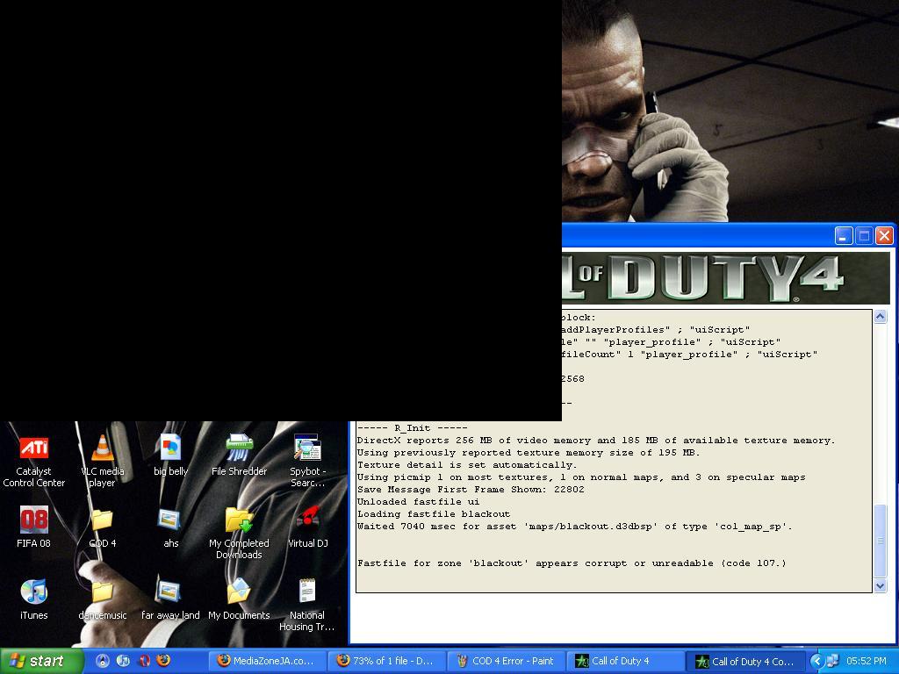Open the COD 4 folder
899x674 pixels.
pyautogui.click(x=102, y=521)
